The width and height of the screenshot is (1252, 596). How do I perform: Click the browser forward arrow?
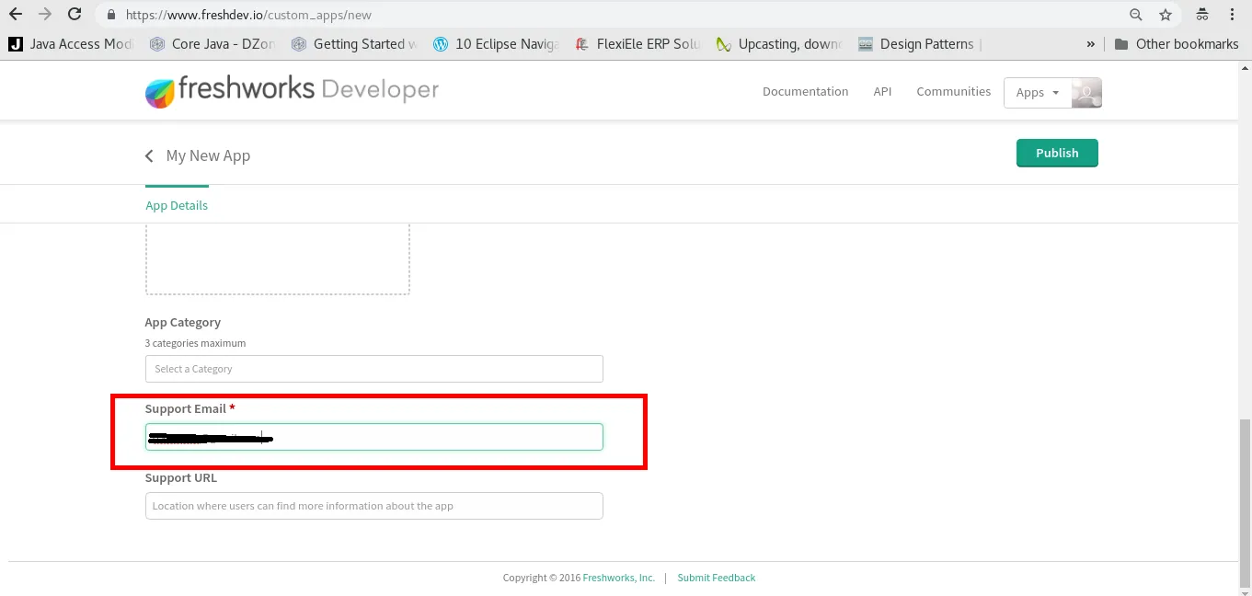click(44, 15)
